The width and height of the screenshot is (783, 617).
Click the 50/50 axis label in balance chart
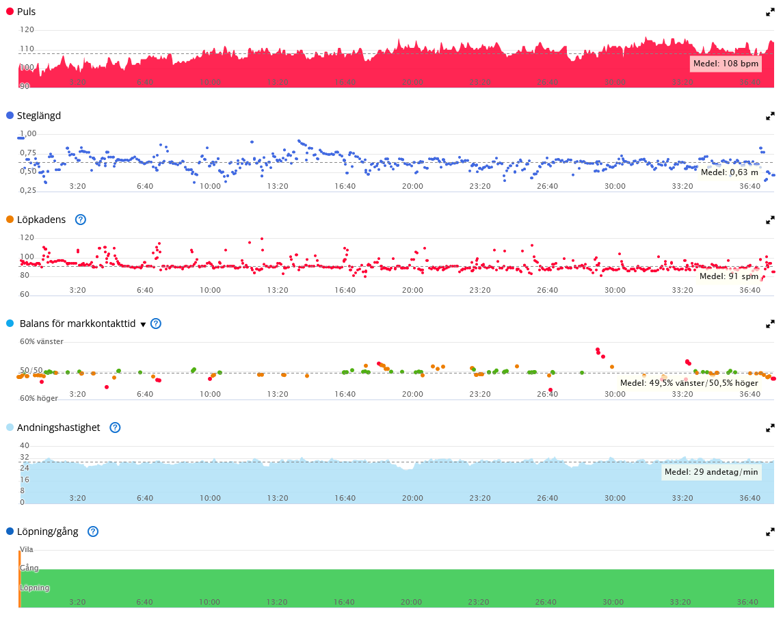[x=31, y=370]
